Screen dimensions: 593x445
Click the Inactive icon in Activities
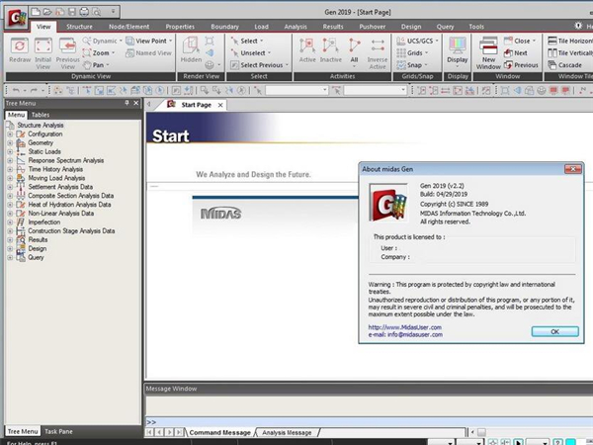tap(330, 47)
